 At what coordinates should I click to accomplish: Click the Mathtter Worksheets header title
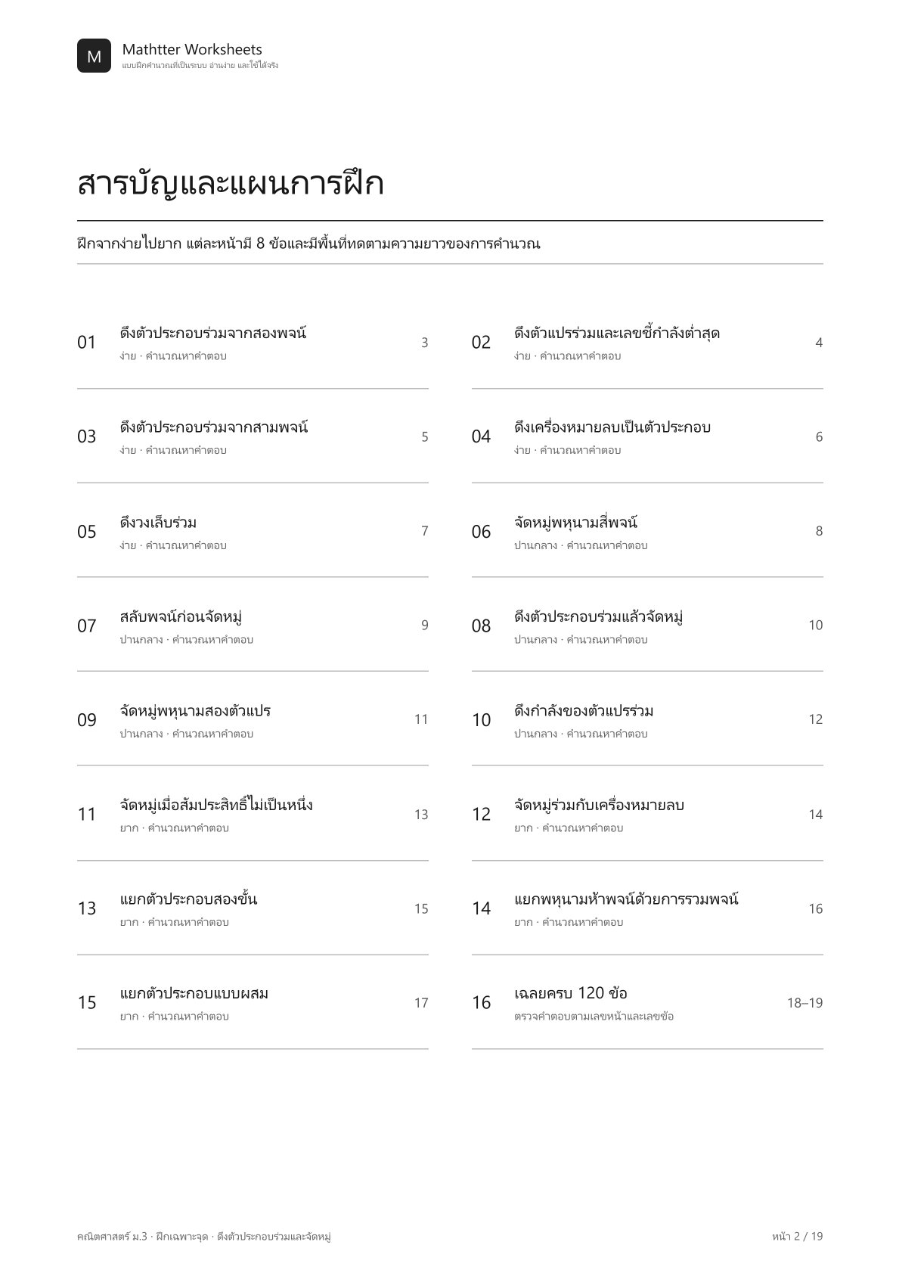192,50
